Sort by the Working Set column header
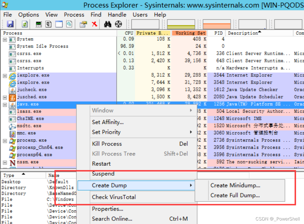The image size is (304, 224). click(x=189, y=33)
